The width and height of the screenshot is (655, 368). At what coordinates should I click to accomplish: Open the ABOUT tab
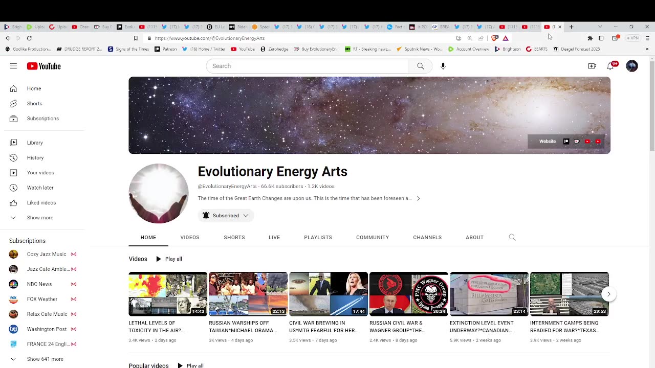tap(474, 238)
